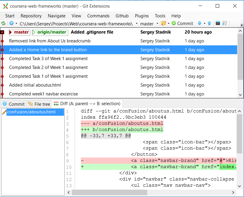Click the Git Extensions logo in title bar
Screen dimensions: 244x197
5,6
